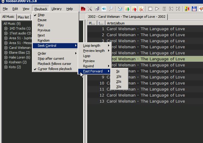This screenshot has height=143, width=203.
Task: Click the Stop playback toolbar button
Action: 151,9
